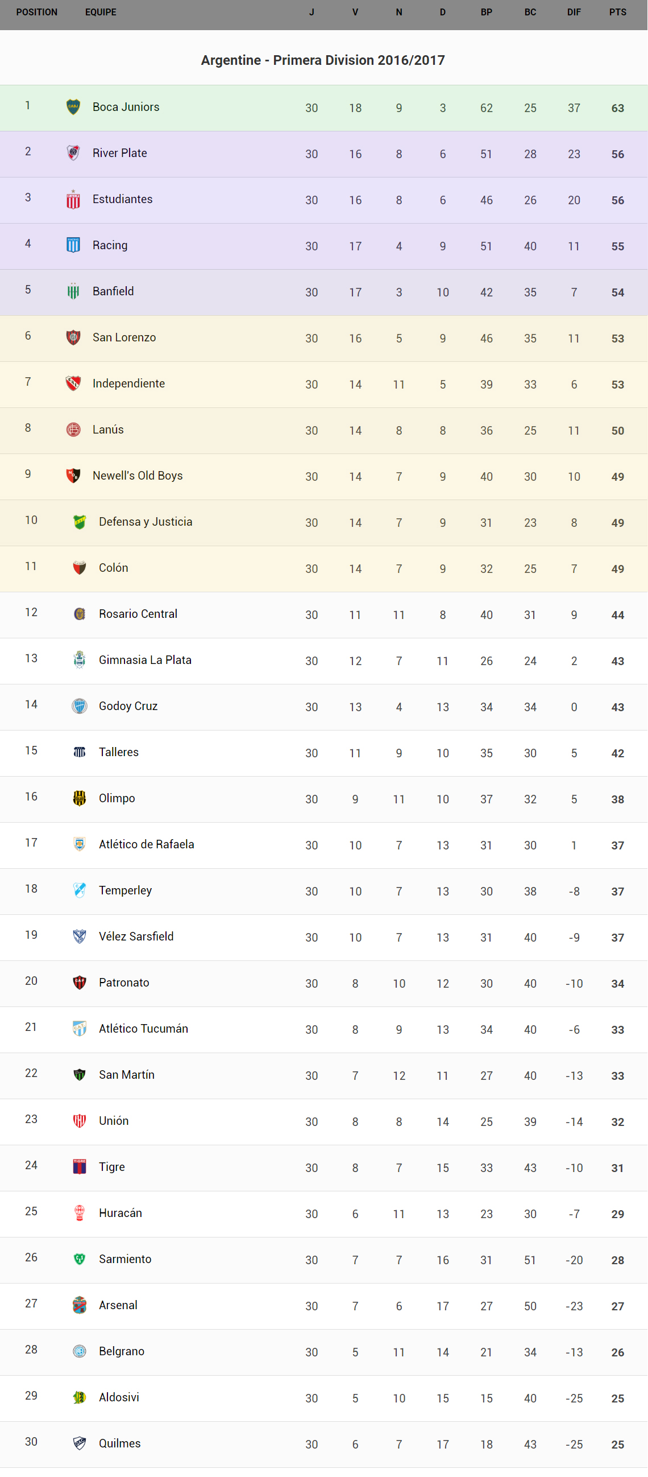Image resolution: width=648 pixels, height=1477 pixels.
Task: Click the River Plate club crest
Action: point(73,153)
